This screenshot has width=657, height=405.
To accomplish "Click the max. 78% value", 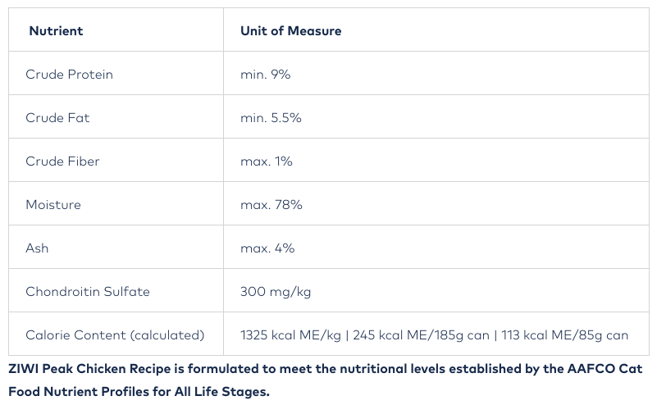I will click(271, 205).
